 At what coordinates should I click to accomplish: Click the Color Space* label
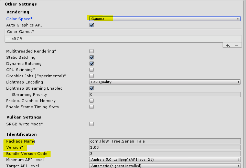coord(19,19)
